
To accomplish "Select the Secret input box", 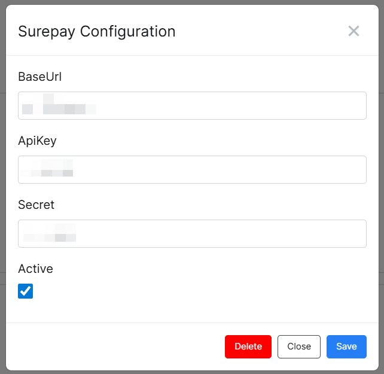I will pos(192,233).
